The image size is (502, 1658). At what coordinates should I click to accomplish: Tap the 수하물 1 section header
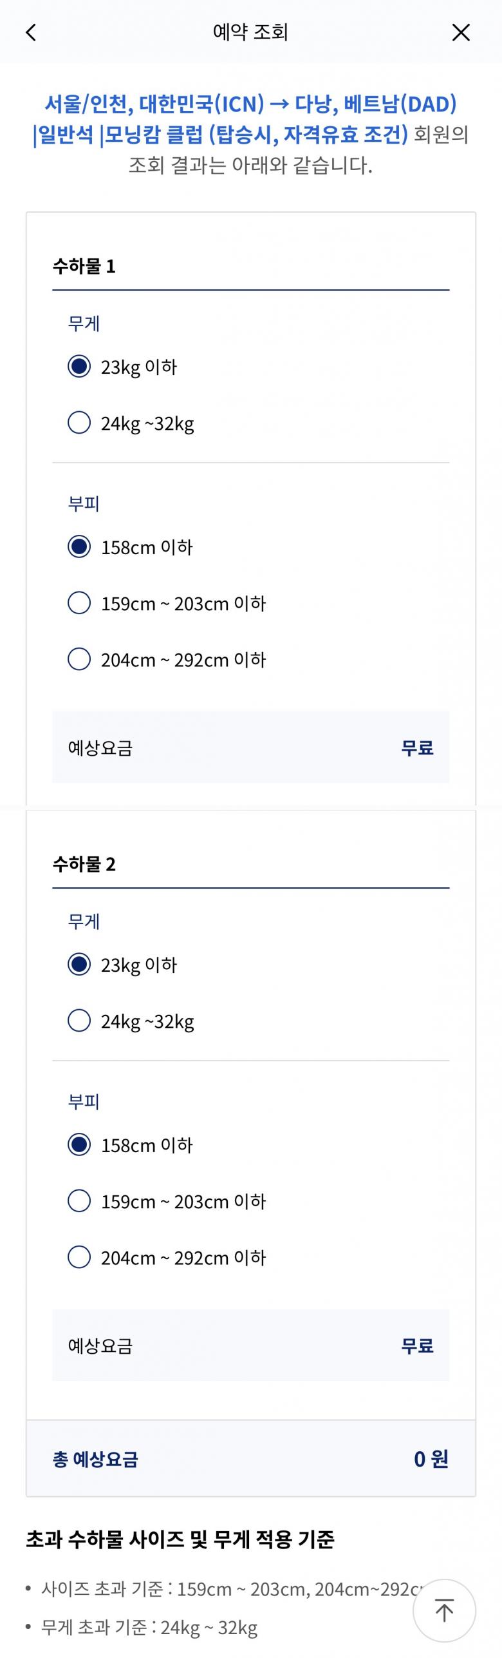click(x=84, y=266)
